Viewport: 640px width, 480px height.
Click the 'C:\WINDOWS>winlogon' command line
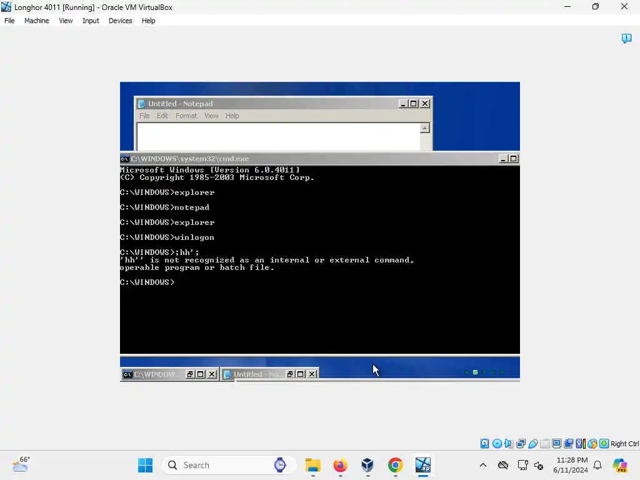point(167,237)
